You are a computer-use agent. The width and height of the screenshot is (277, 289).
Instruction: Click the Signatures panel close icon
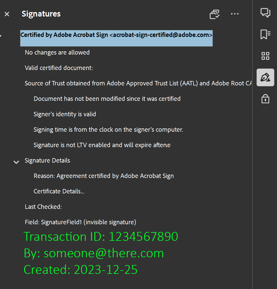coord(7,14)
